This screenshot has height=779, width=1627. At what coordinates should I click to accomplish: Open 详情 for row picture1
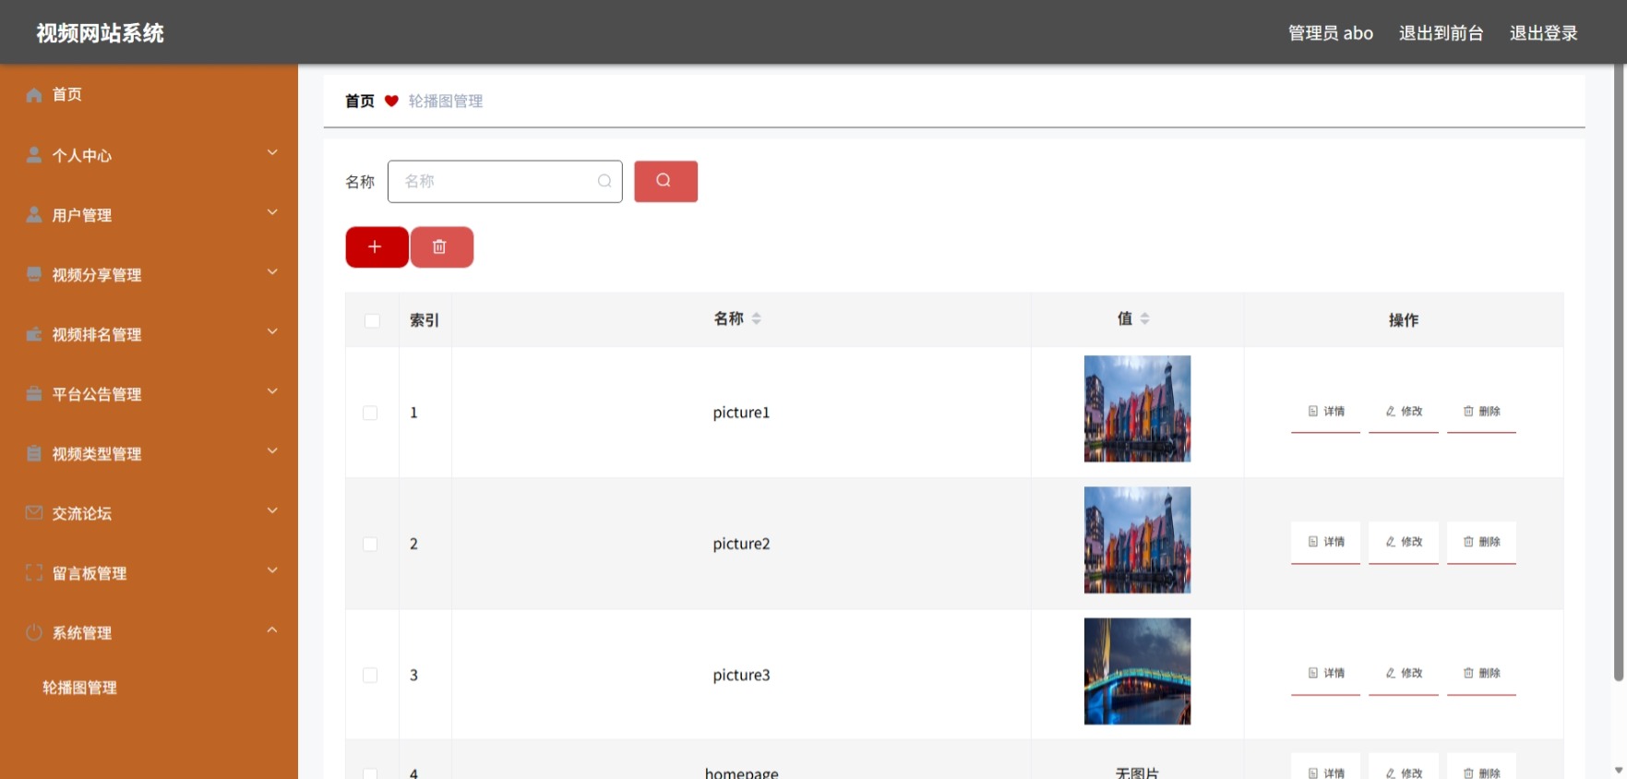[x=1325, y=412]
